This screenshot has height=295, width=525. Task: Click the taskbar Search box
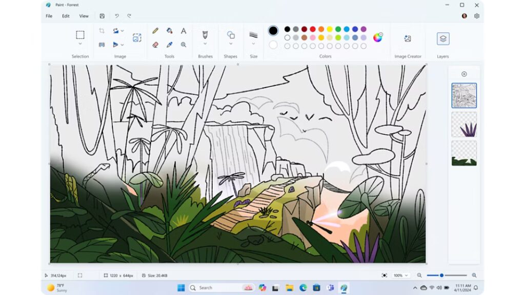click(x=221, y=288)
